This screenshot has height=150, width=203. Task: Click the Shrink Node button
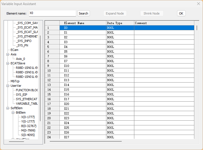click(152, 13)
